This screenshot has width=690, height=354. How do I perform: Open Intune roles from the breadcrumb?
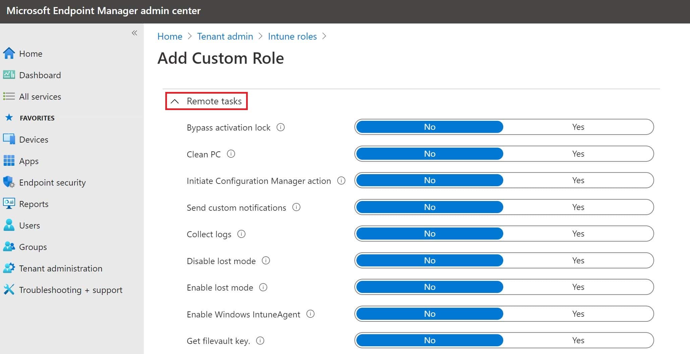click(292, 36)
